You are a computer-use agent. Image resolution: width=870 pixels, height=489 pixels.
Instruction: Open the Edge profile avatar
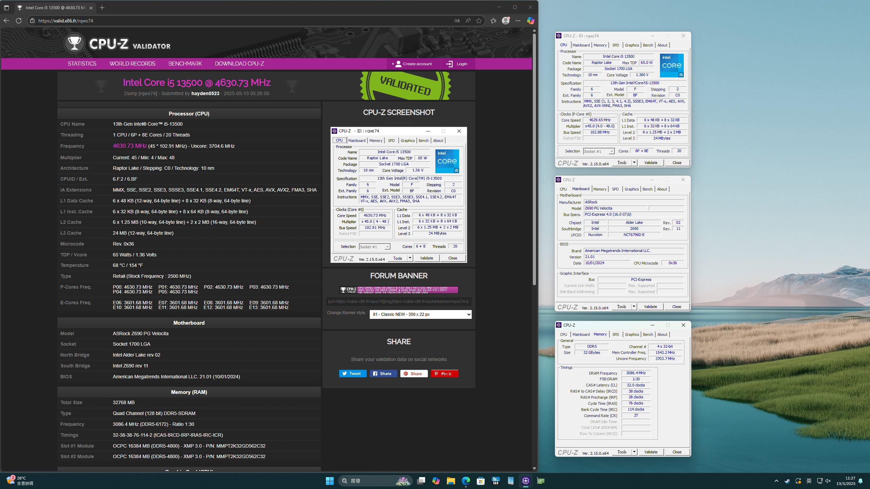click(506, 21)
